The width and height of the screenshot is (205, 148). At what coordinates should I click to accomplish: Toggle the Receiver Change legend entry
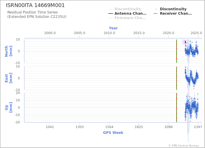tap(173, 14)
